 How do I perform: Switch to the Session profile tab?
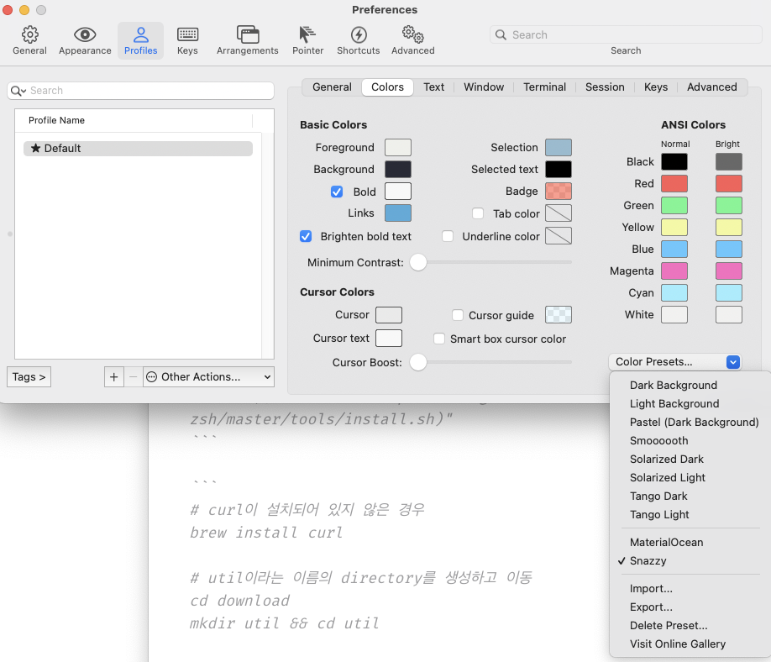click(605, 87)
